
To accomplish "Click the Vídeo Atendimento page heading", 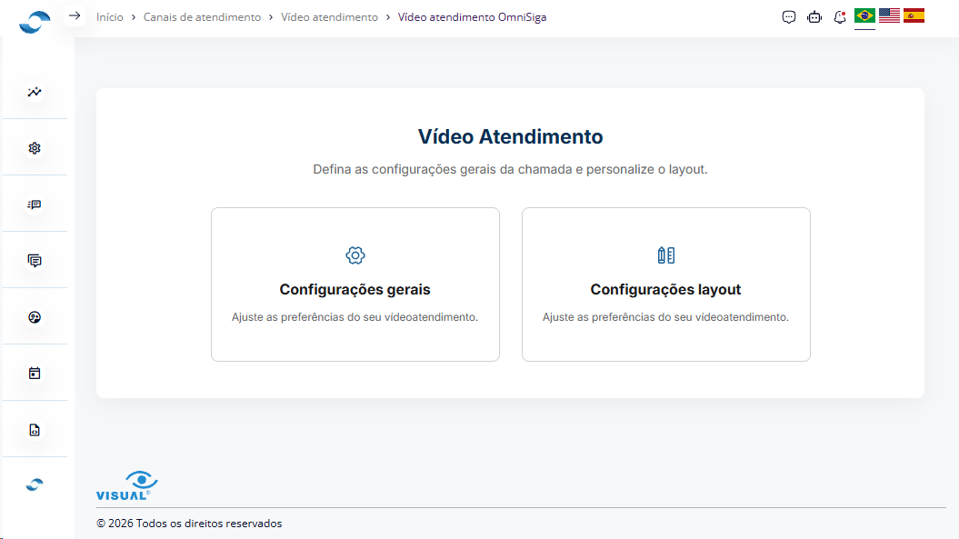I will [x=510, y=136].
